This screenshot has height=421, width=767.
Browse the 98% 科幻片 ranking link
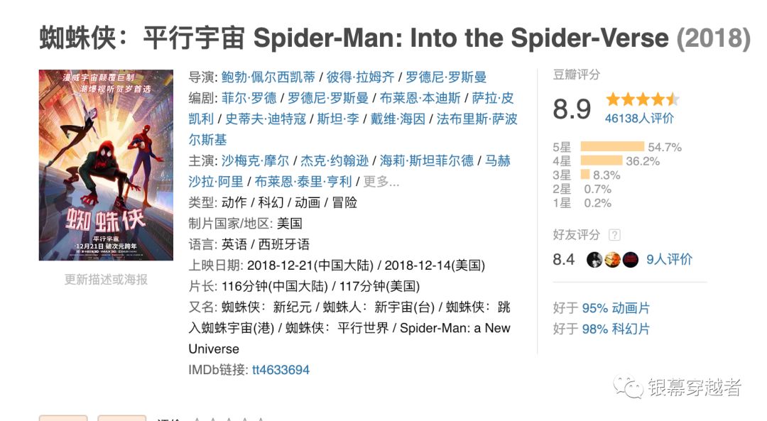point(616,329)
